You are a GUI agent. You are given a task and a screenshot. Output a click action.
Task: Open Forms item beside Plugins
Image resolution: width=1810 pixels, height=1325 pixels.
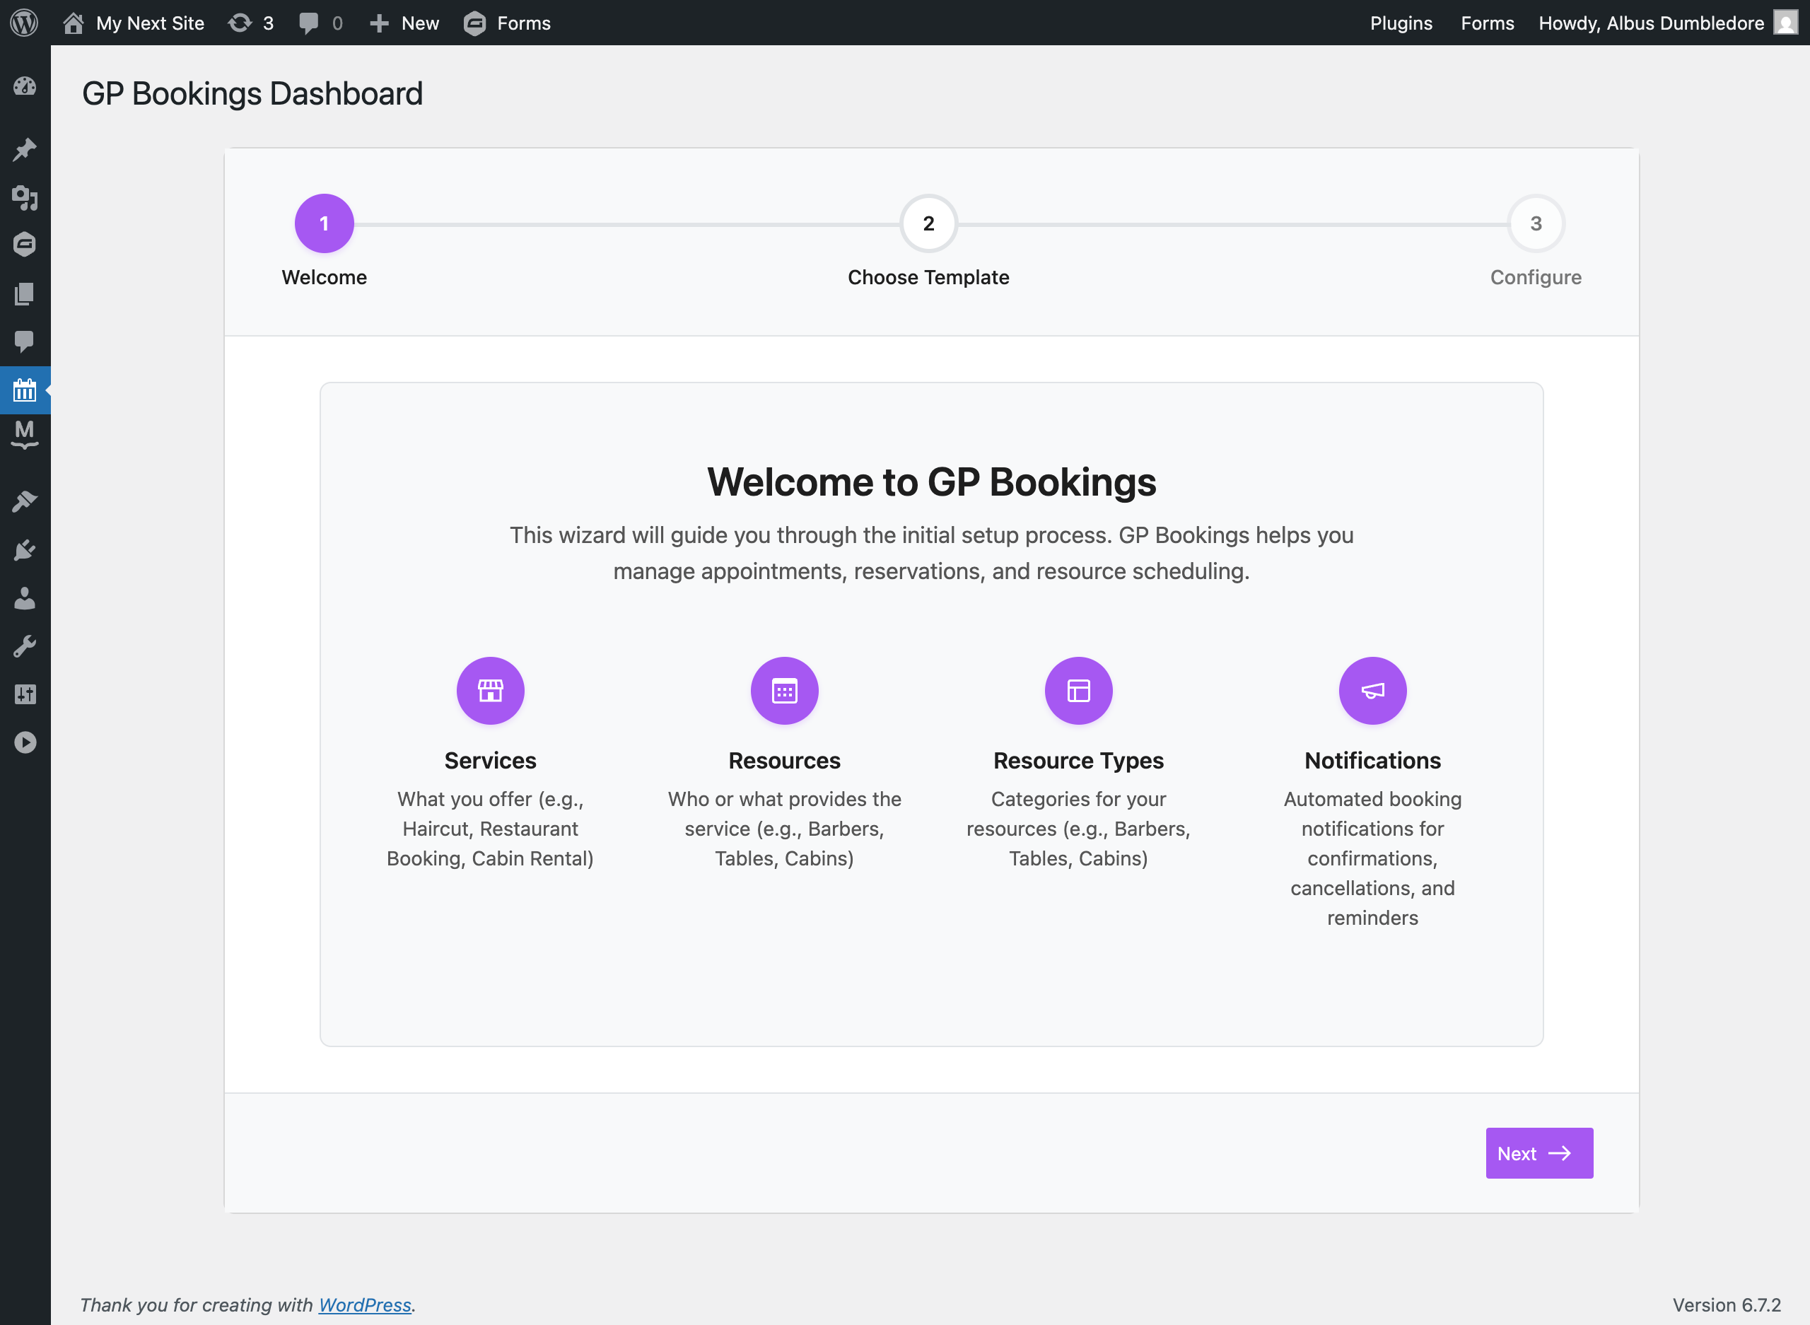tap(1487, 23)
